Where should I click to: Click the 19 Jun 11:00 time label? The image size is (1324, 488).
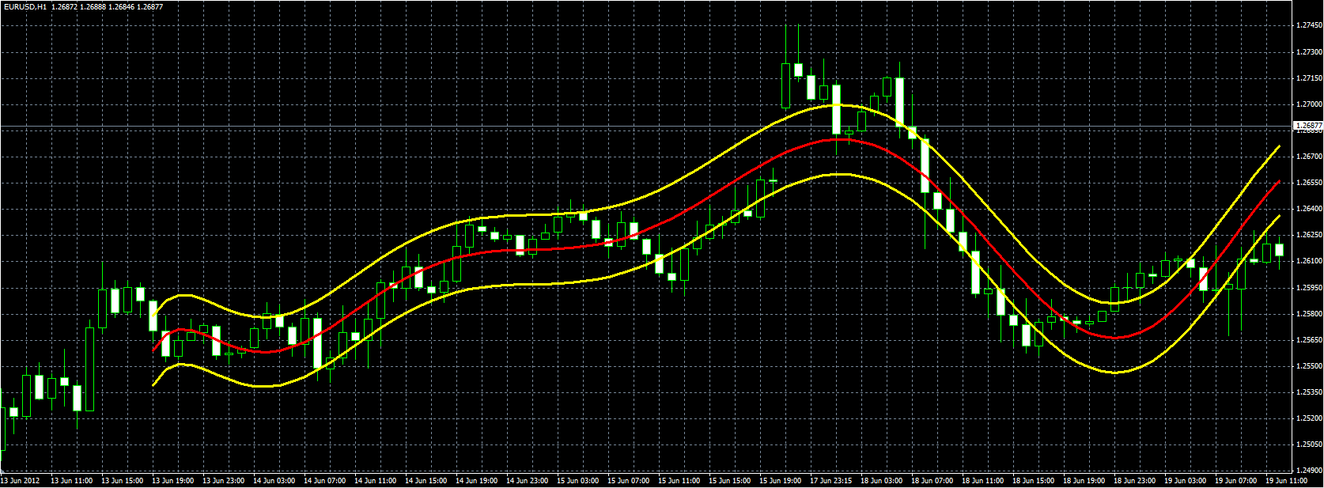(x=1286, y=481)
